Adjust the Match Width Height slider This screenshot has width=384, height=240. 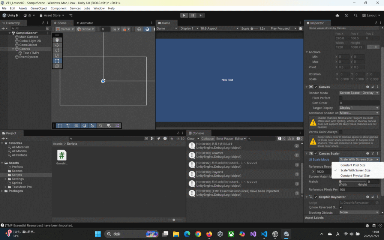(352, 181)
